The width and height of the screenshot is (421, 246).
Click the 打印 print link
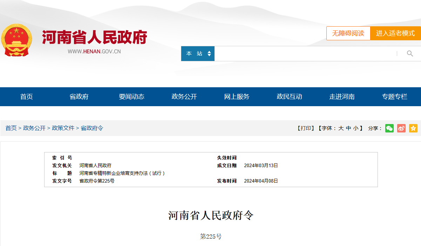(x=306, y=128)
